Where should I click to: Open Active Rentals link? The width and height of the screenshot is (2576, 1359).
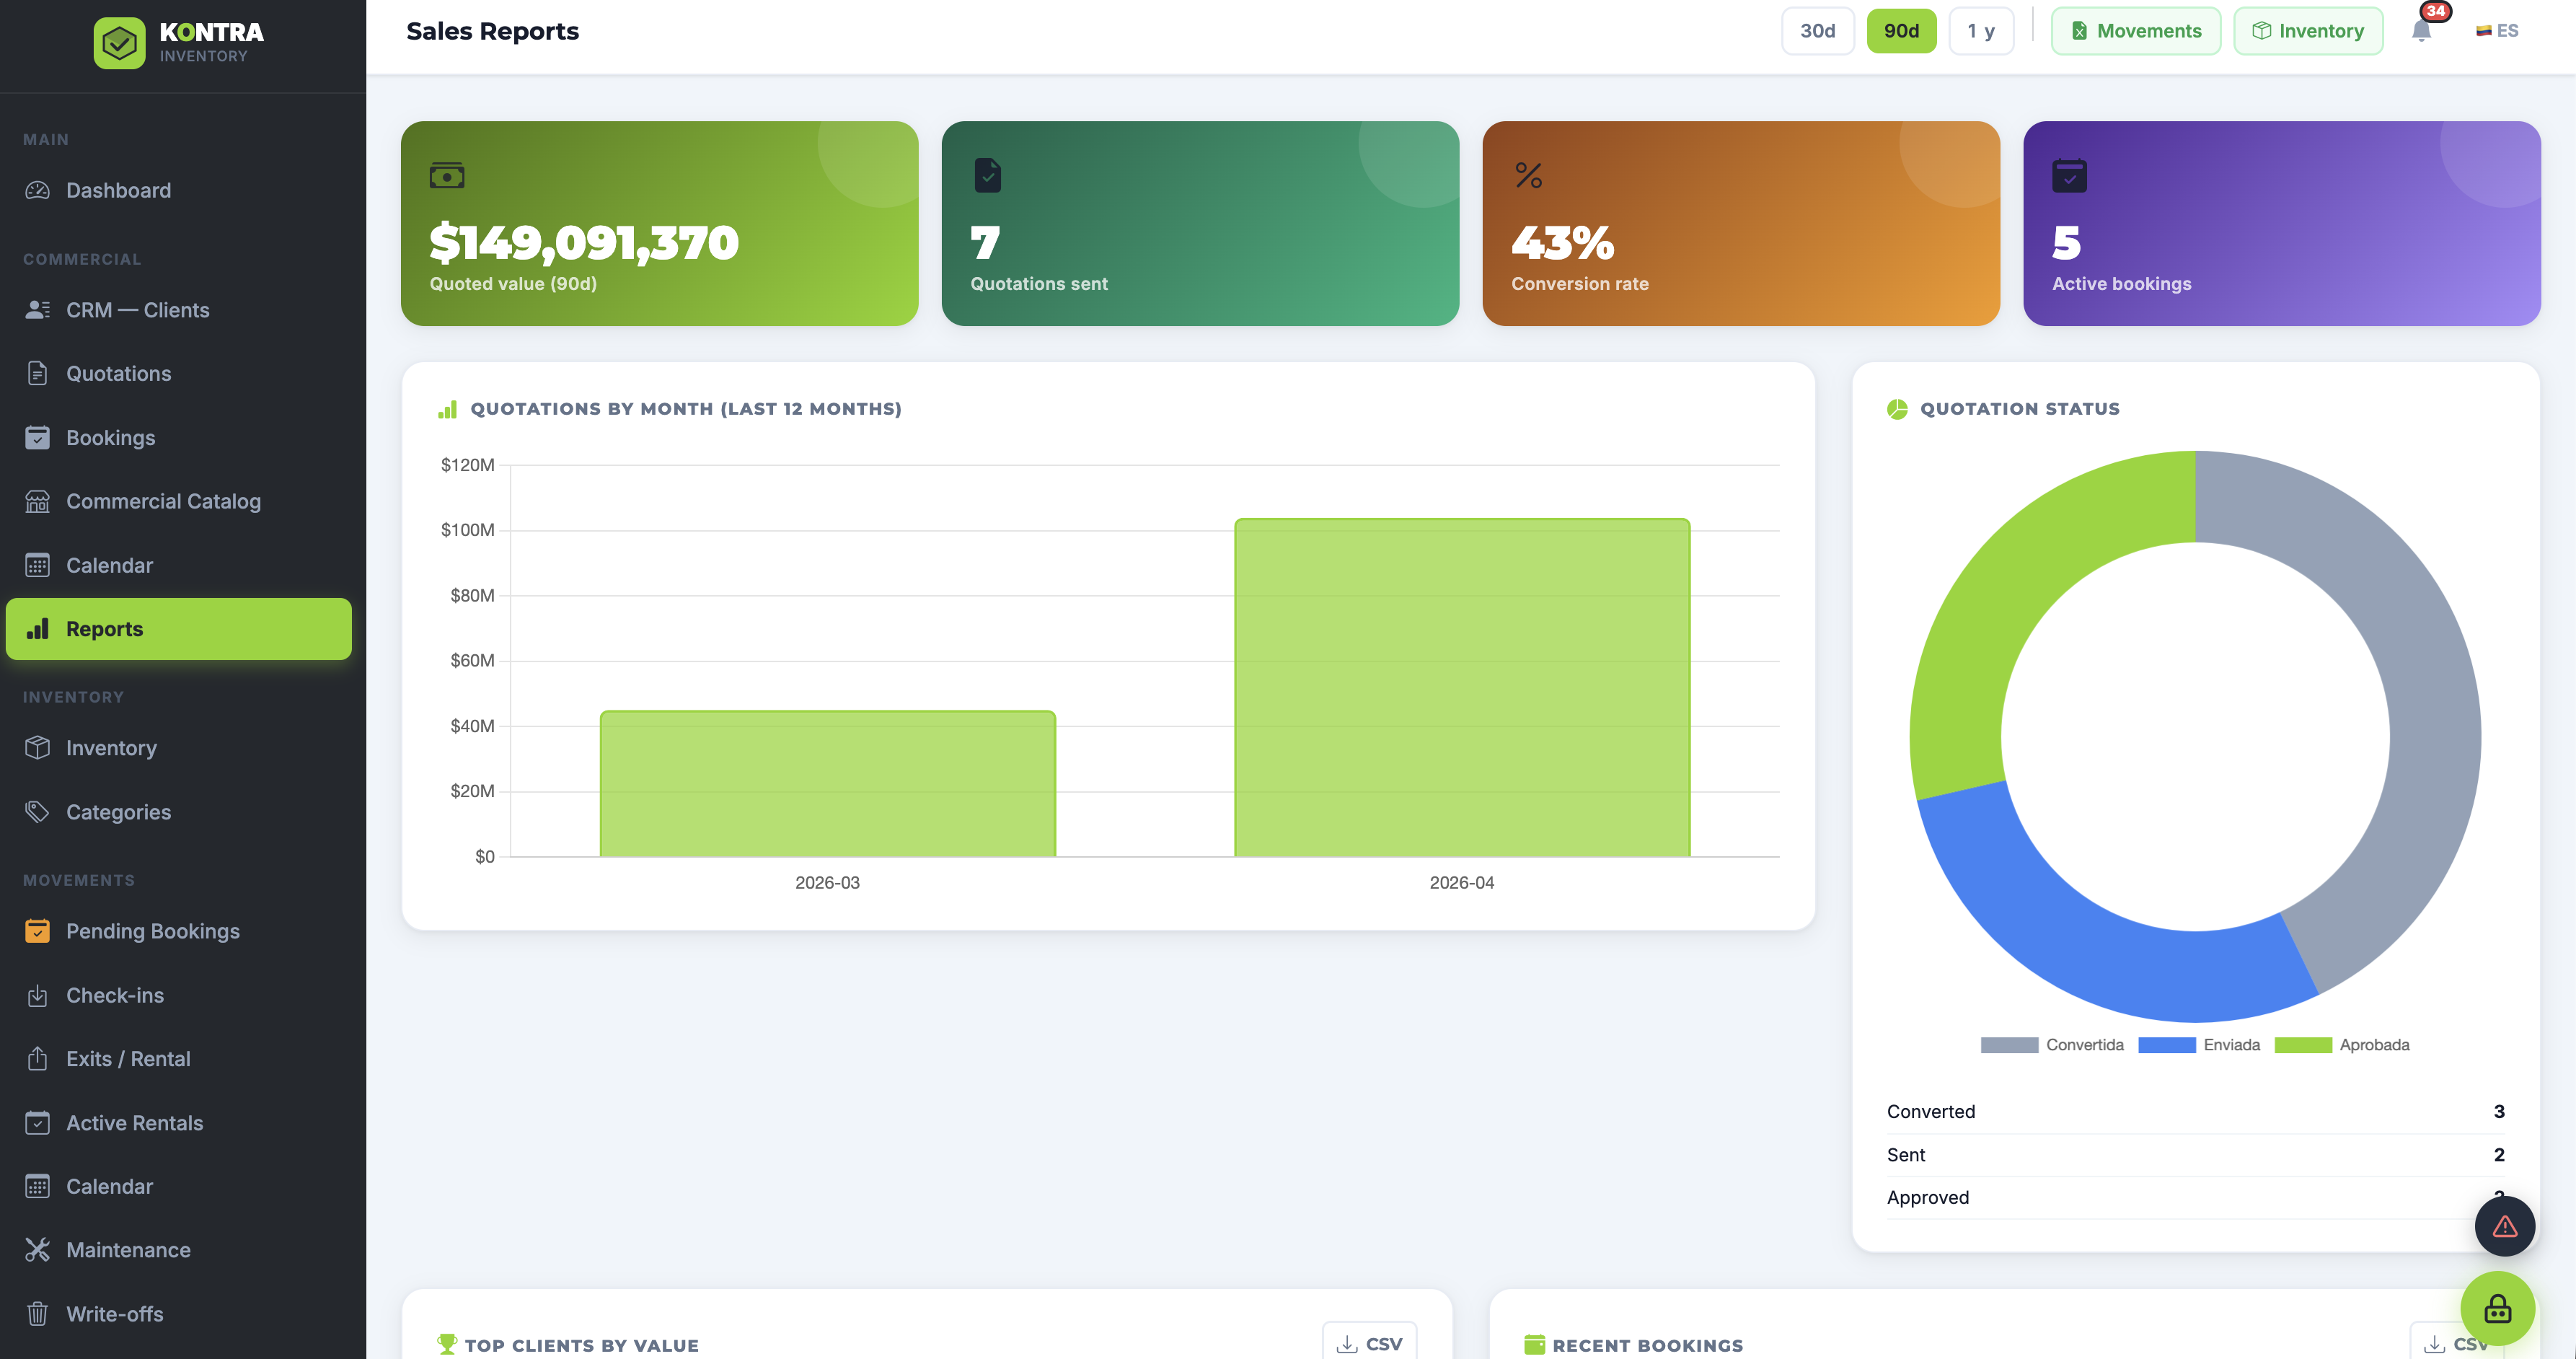pyautogui.click(x=179, y=1123)
